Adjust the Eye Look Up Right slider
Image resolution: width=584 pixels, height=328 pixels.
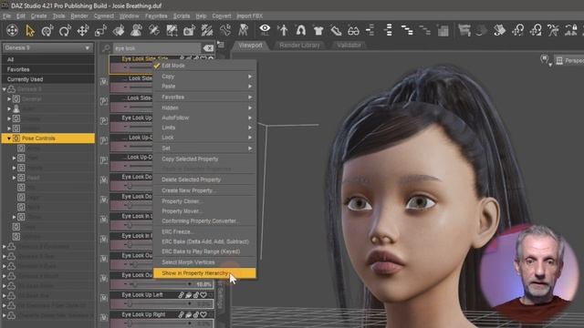[x=162, y=324]
